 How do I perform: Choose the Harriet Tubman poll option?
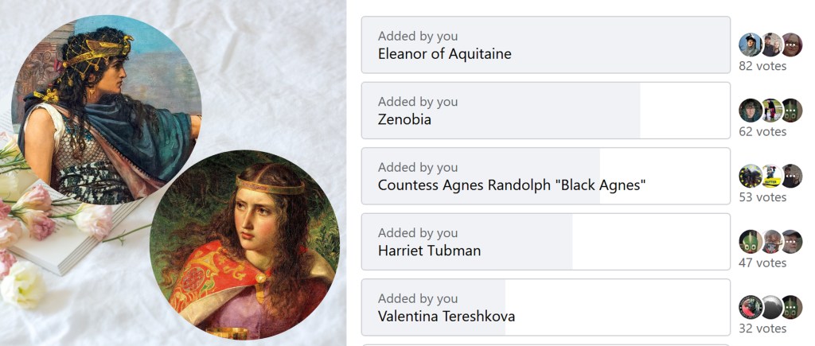pos(545,242)
